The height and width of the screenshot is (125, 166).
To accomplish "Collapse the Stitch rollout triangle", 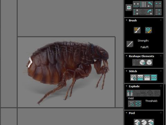I will [x=127, y=71].
